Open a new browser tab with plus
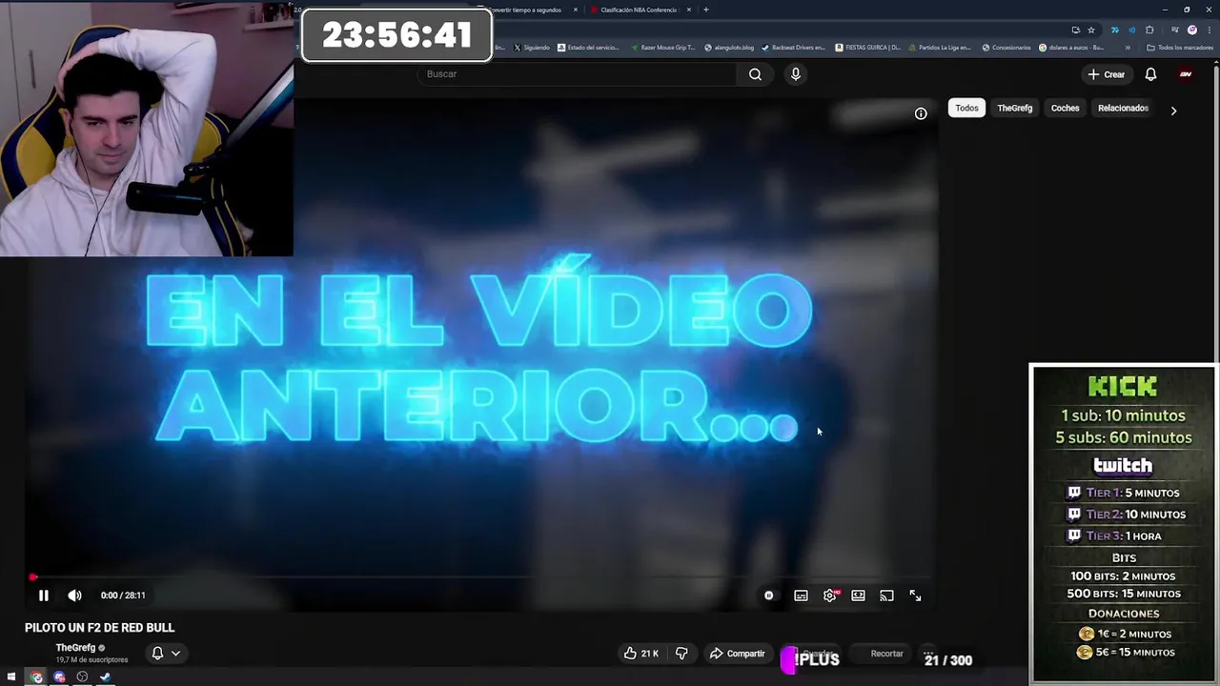This screenshot has width=1220, height=686. [705, 10]
